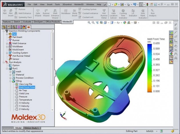The image size is (180, 134).
Task: Click the Mold Insert ribbon icon
Action: [75, 13]
